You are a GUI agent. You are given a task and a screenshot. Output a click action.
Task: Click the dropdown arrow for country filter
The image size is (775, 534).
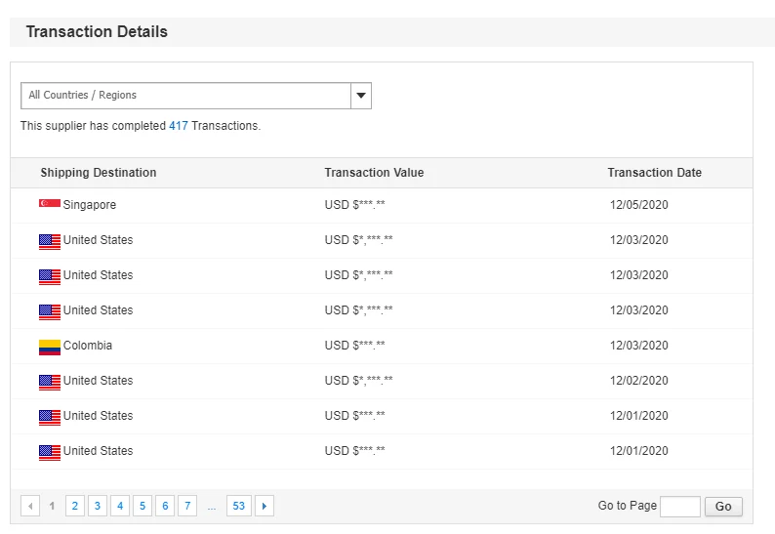pos(361,96)
